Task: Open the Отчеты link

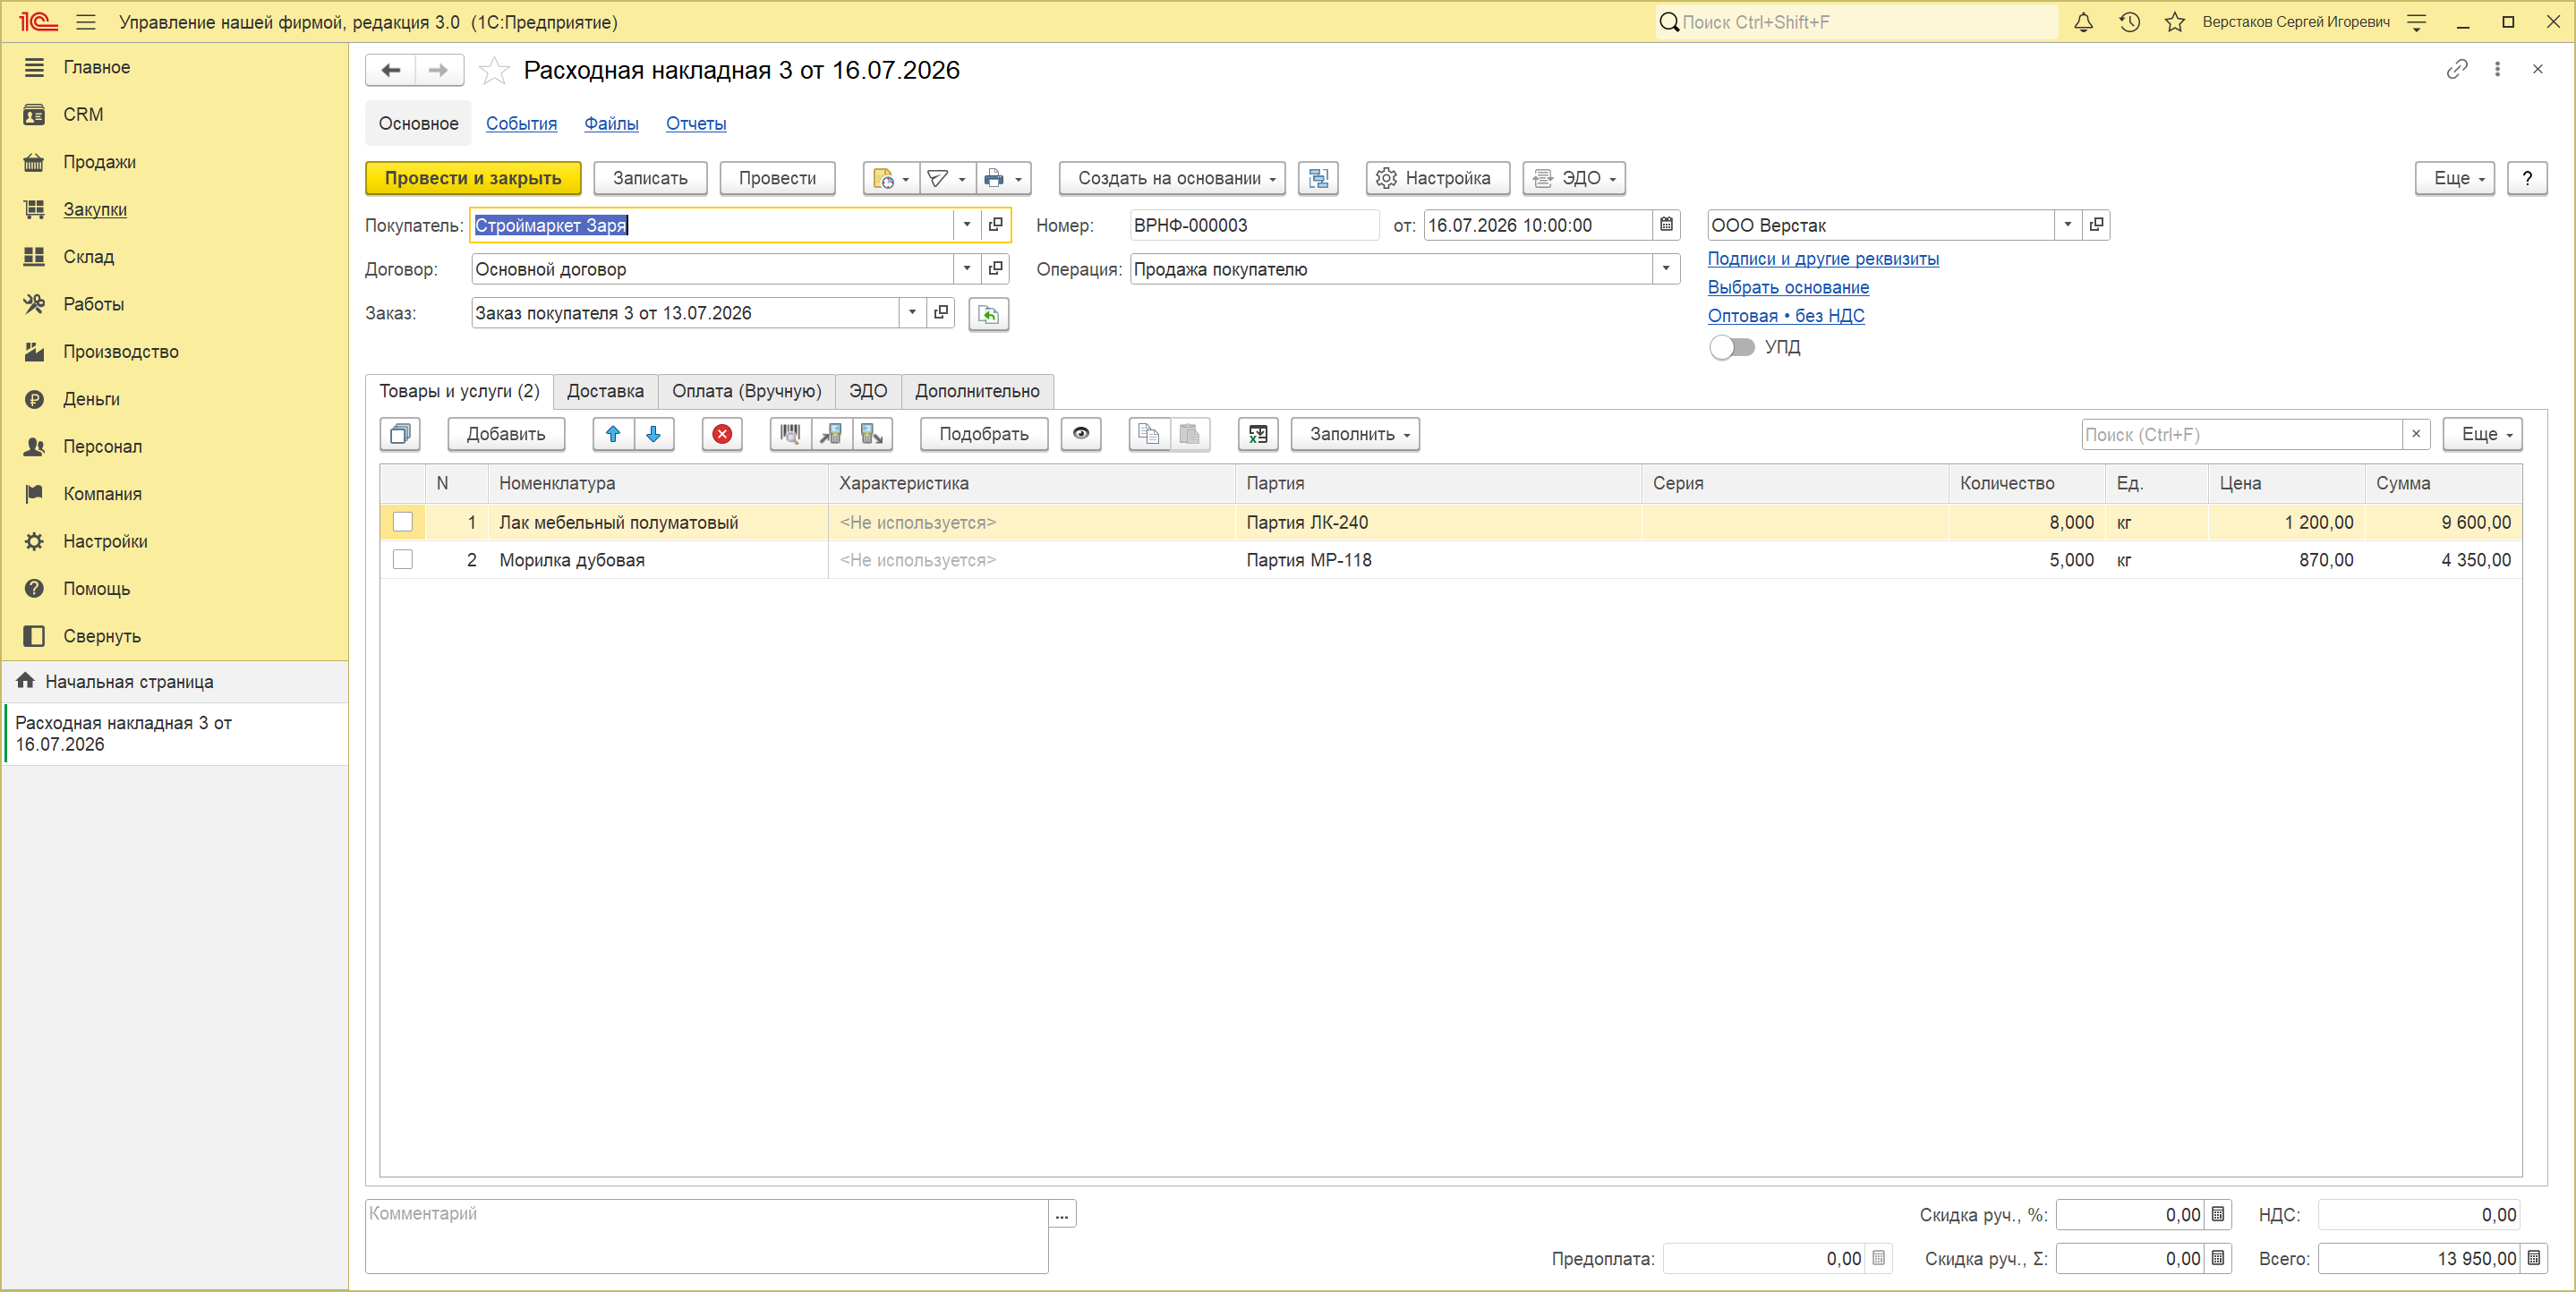Action: [x=696, y=124]
